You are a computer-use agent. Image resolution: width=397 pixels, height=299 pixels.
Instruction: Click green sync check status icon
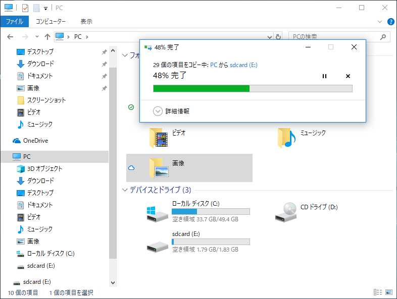pos(131,107)
